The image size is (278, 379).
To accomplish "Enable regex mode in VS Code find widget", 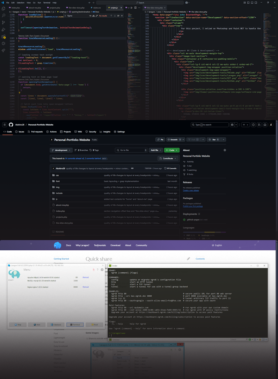I will pos(97,15).
